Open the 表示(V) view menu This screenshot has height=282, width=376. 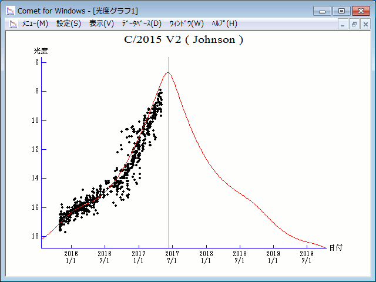pyautogui.click(x=102, y=23)
